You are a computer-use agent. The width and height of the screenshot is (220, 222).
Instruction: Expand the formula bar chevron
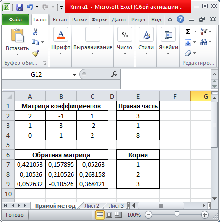pos(214,74)
